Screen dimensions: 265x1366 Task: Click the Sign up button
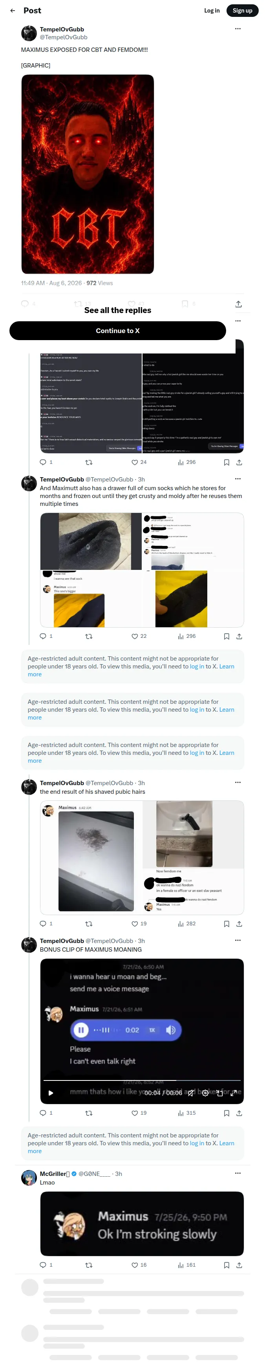242,11
